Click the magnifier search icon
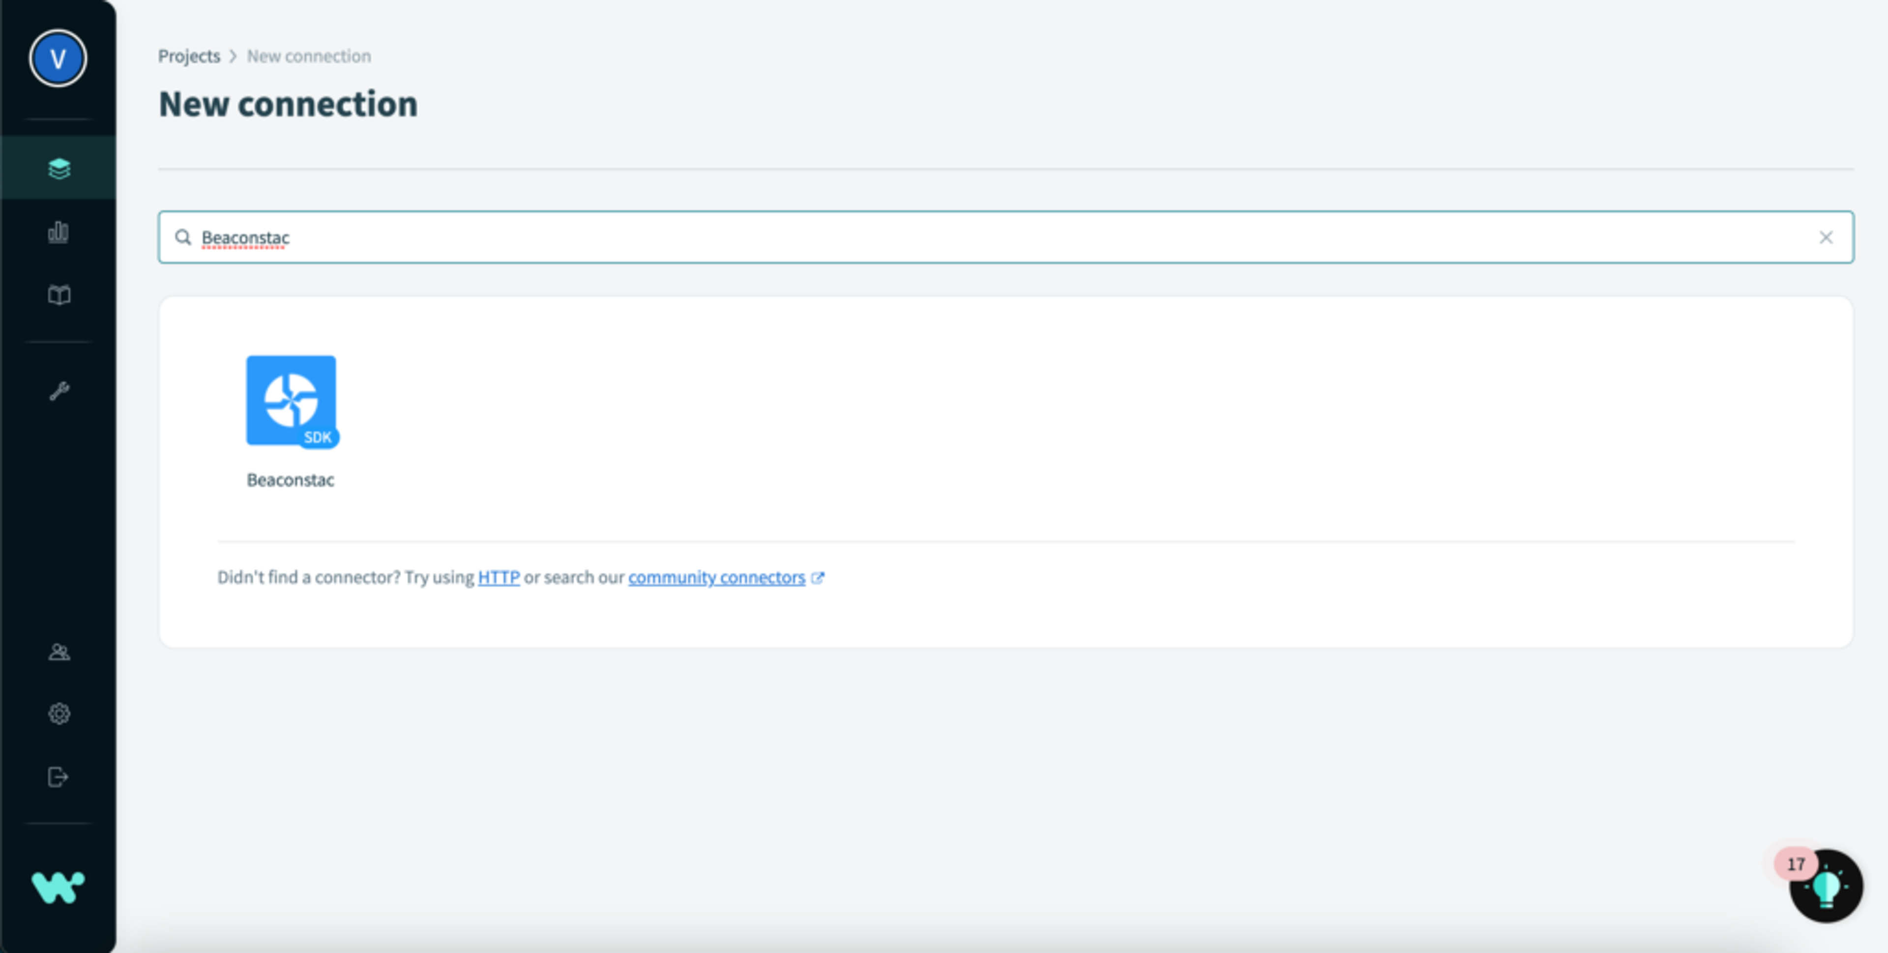 [182, 236]
